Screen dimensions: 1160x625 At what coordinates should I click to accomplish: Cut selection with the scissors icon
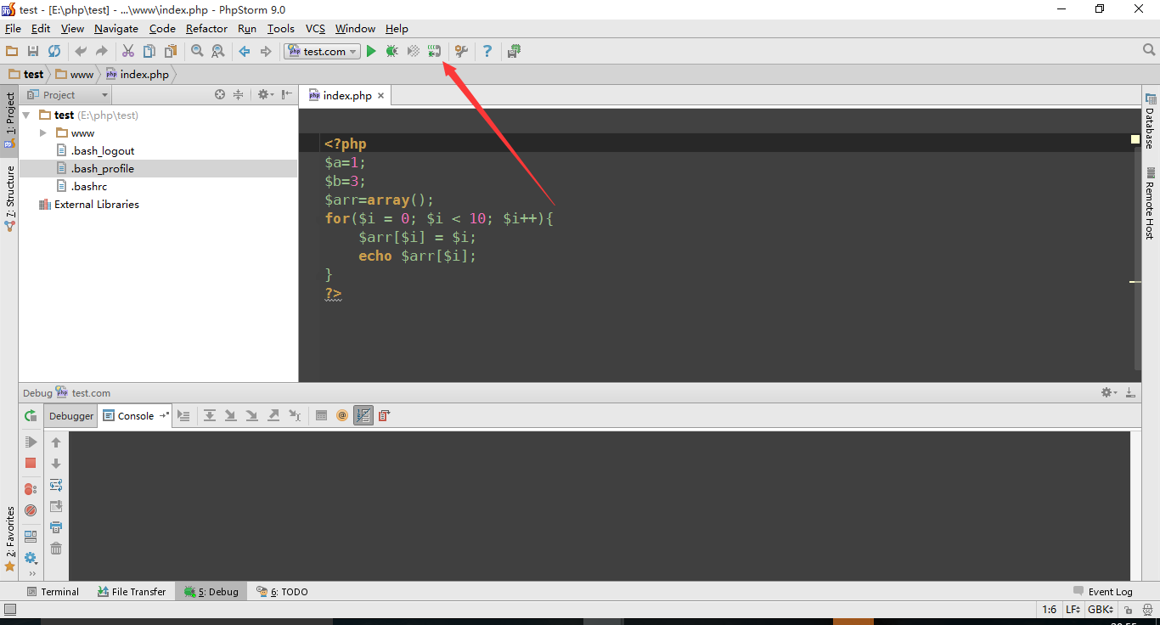coord(128,52)
